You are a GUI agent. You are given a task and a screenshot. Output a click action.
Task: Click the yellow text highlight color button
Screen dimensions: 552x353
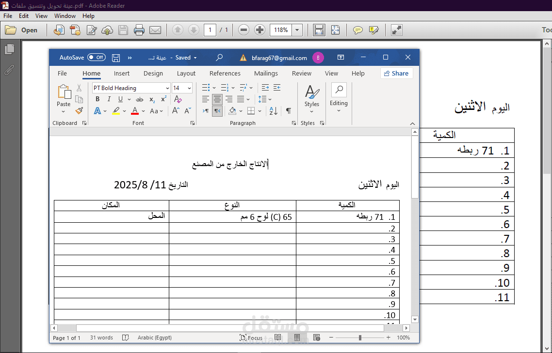click(116, 111)
